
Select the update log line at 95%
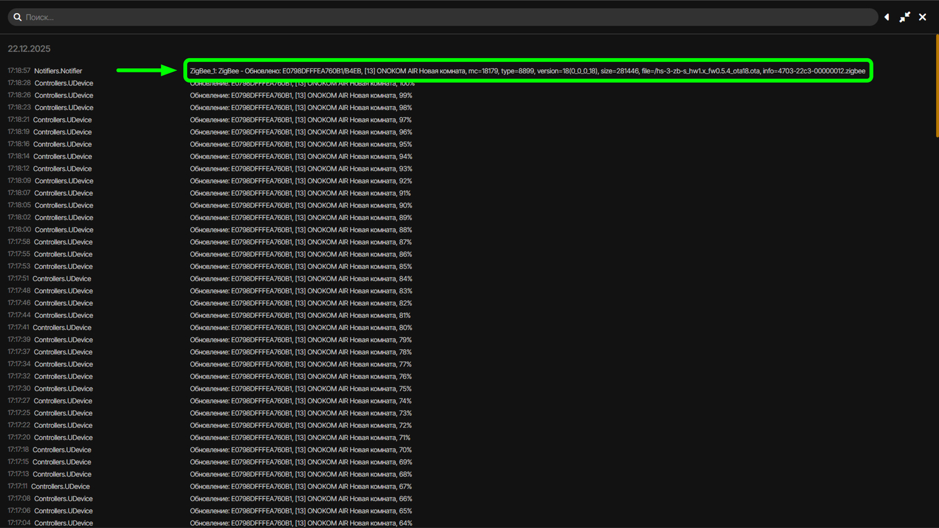(300, 145)
